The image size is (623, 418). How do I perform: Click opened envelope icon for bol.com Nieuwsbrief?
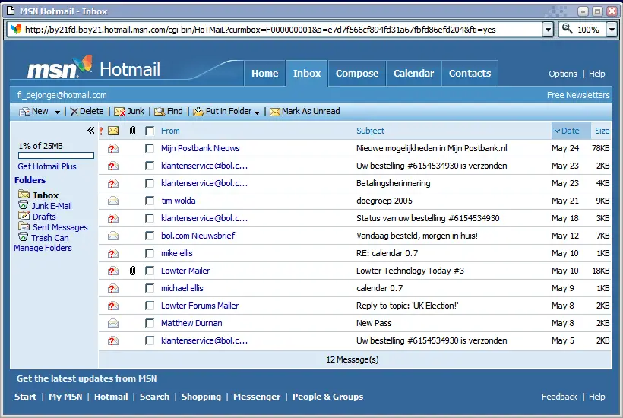tap(113, 236)
